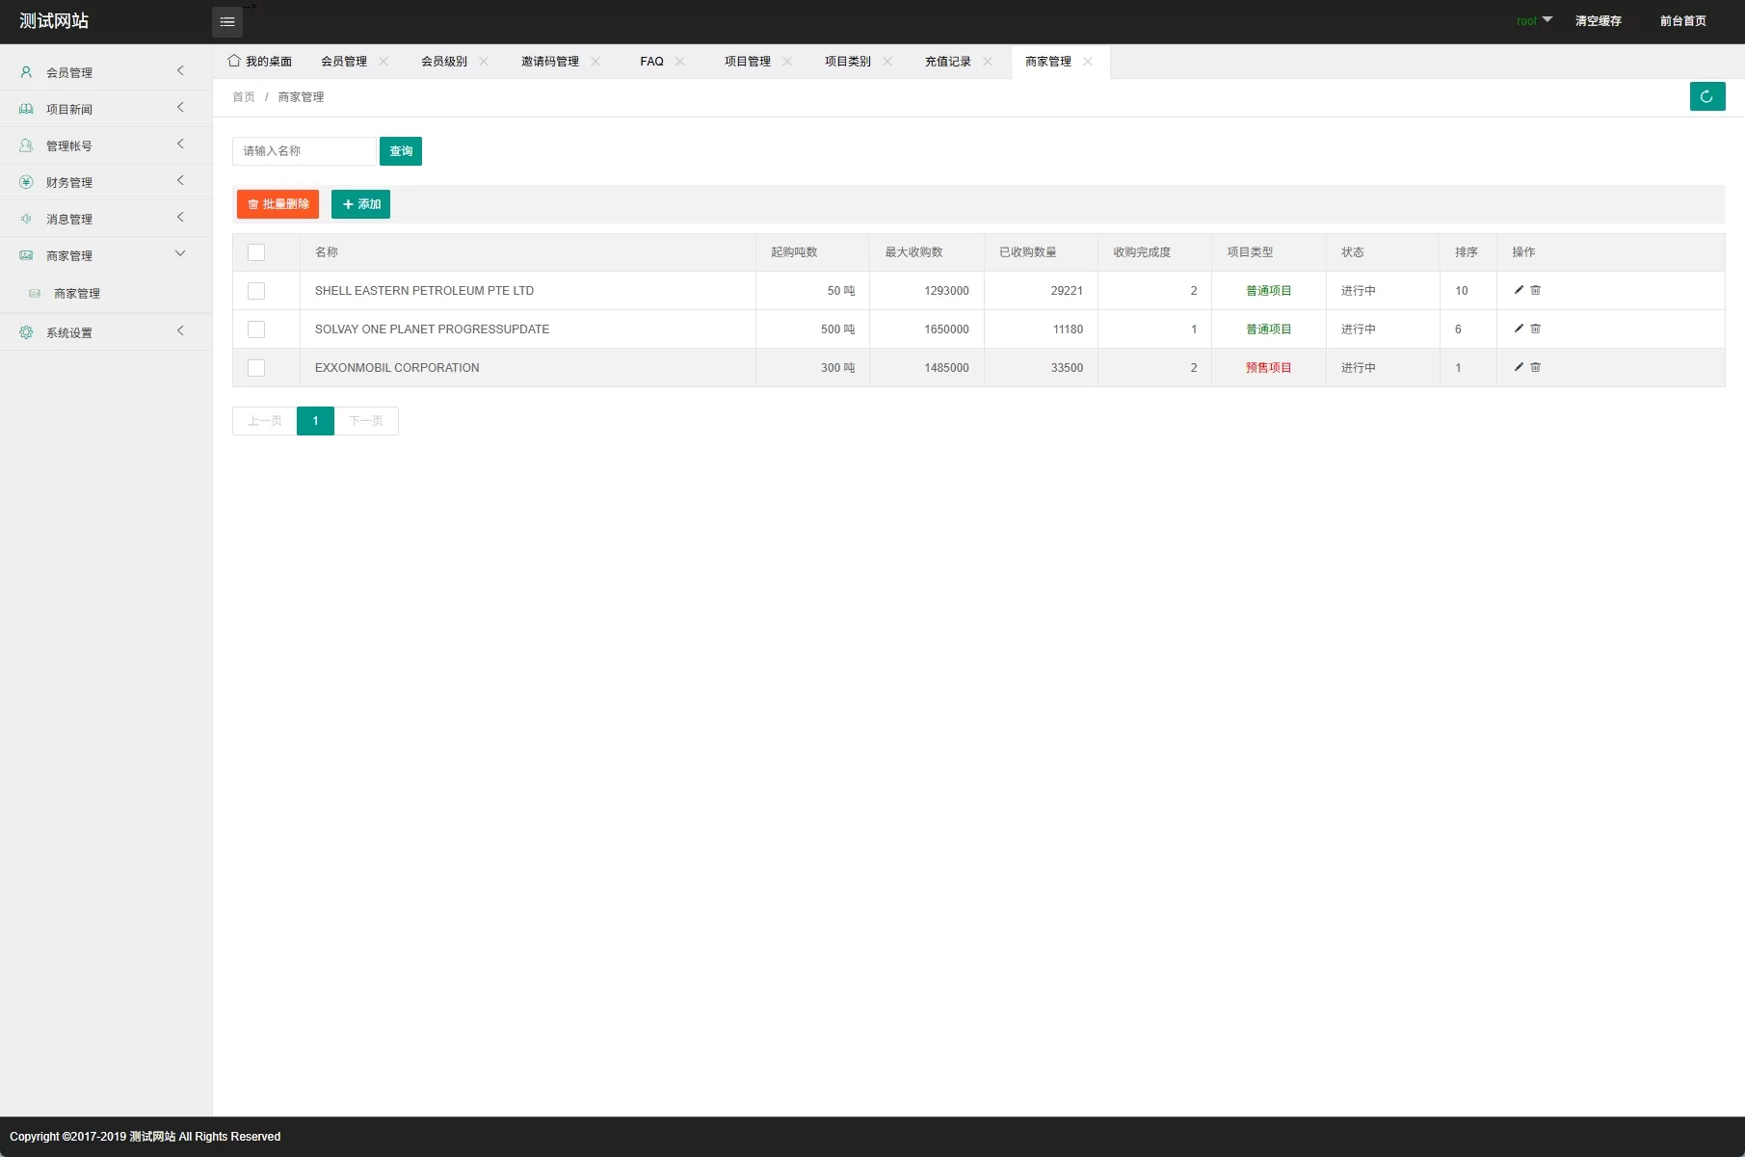The width and height of the screenshot is (1745, 1157).
Task: Switch to the 邀请码管理 tab
Action: click(549, 62)
